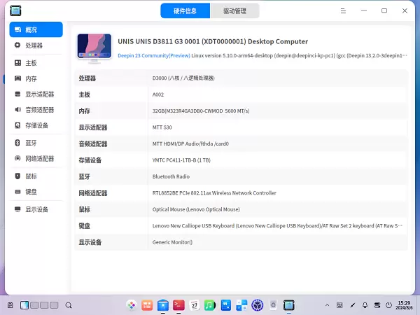Screen dimensions: 420x315
Task: Select 网络适配器 (network adapter) in sidebar
Action: (x=39, y=159)
